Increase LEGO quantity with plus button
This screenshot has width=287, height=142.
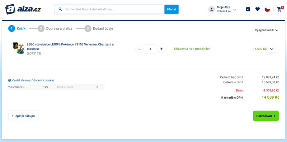coord(161,49)
